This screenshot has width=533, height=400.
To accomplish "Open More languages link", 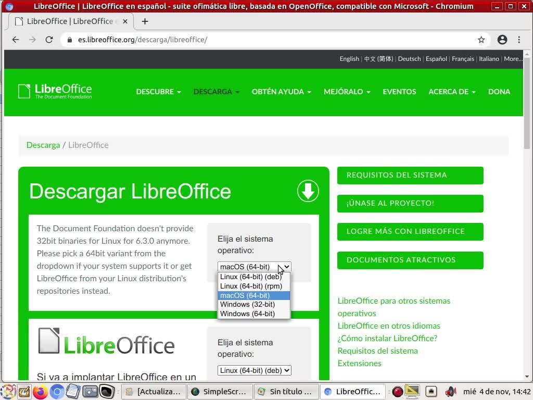I will 513,59.
